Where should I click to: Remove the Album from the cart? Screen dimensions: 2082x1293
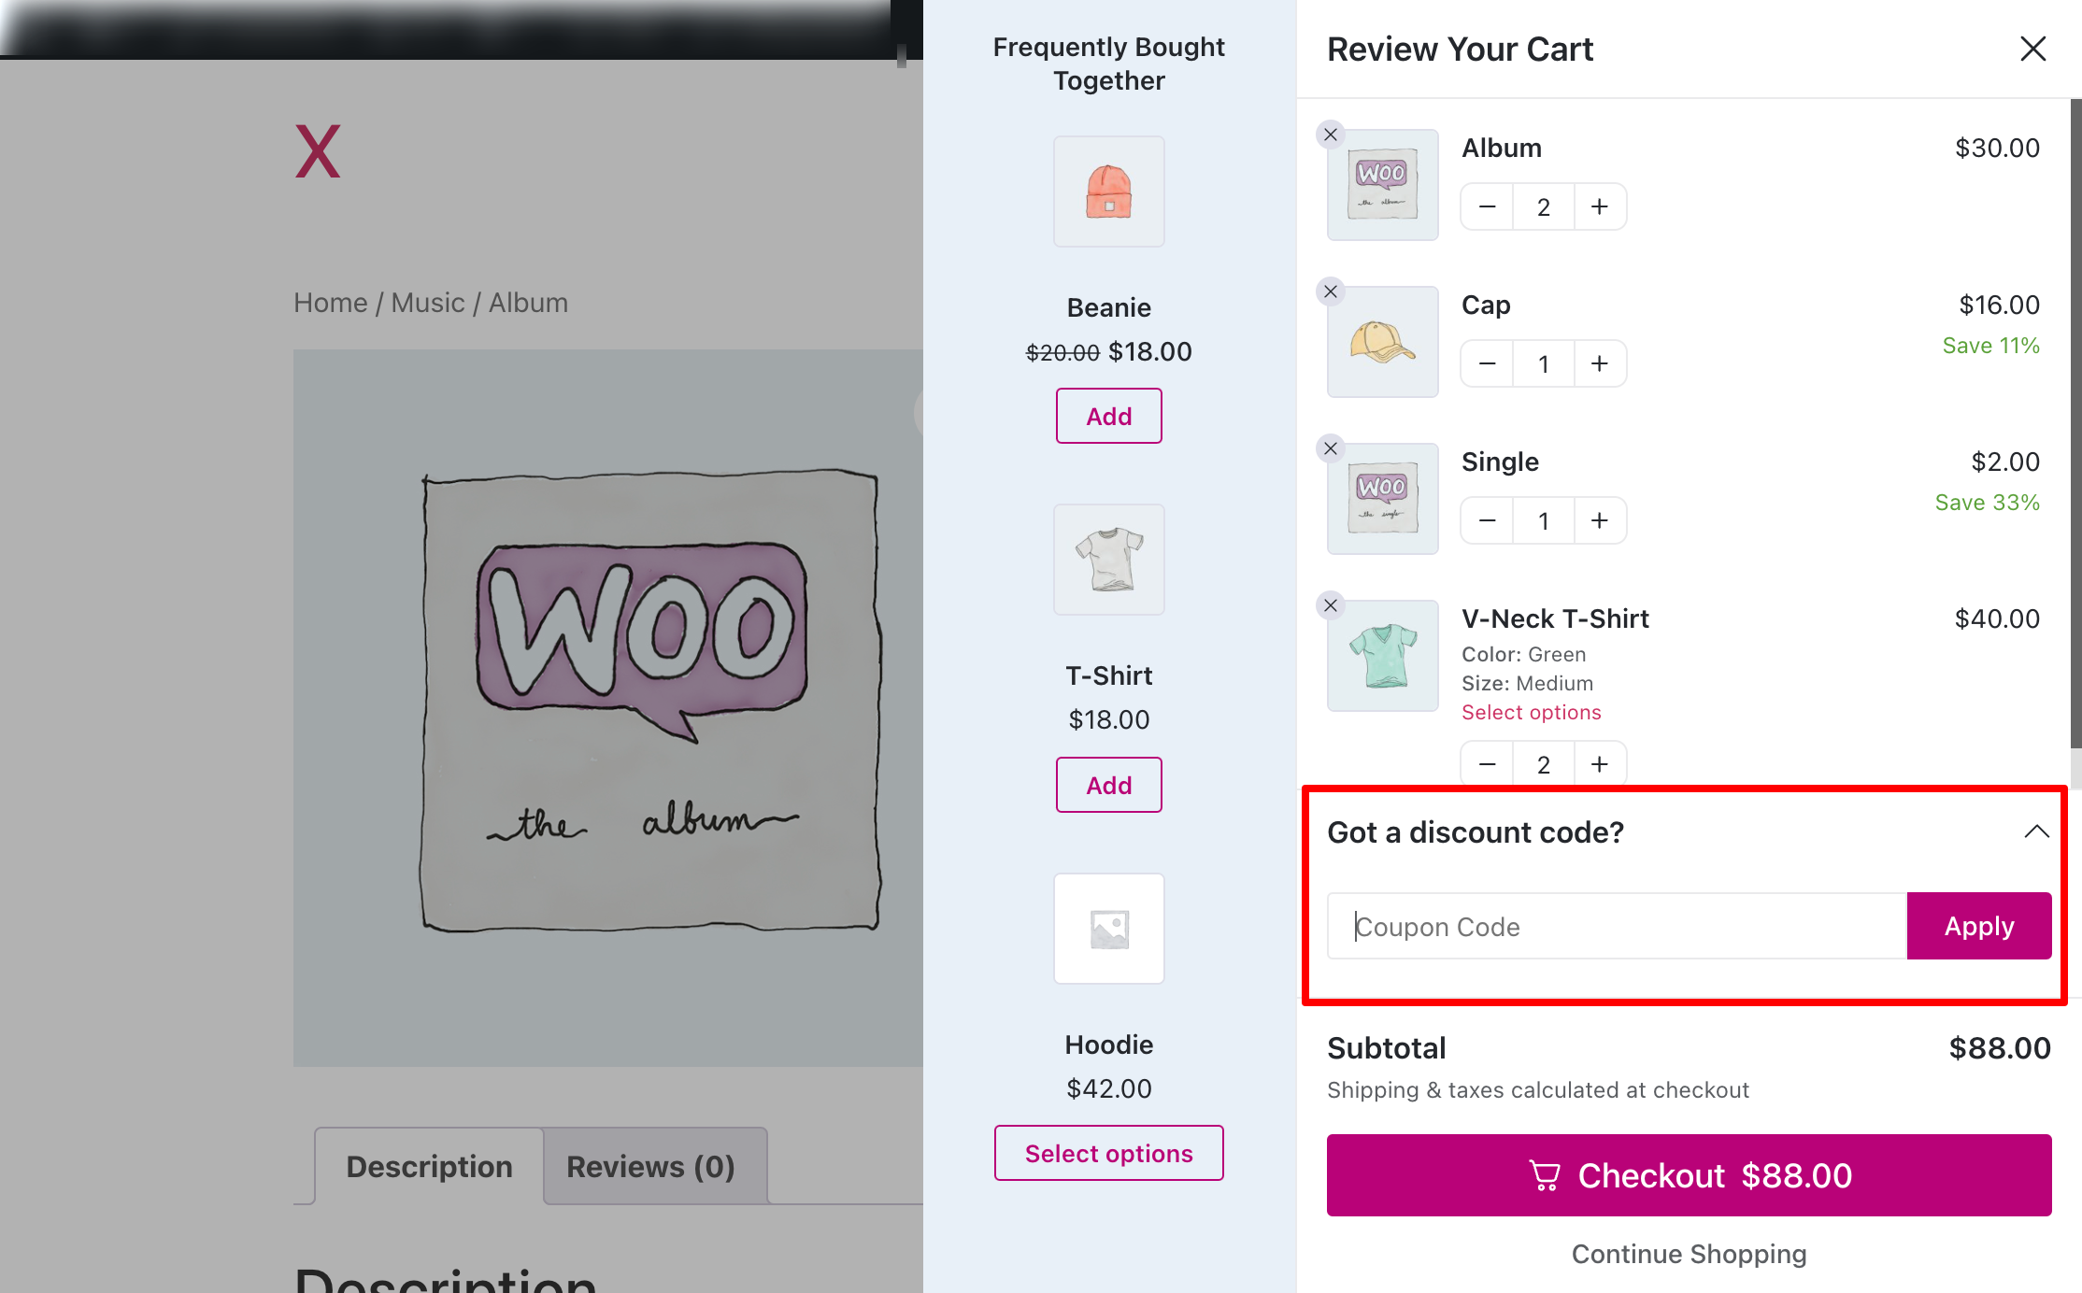pos(1330,134)
